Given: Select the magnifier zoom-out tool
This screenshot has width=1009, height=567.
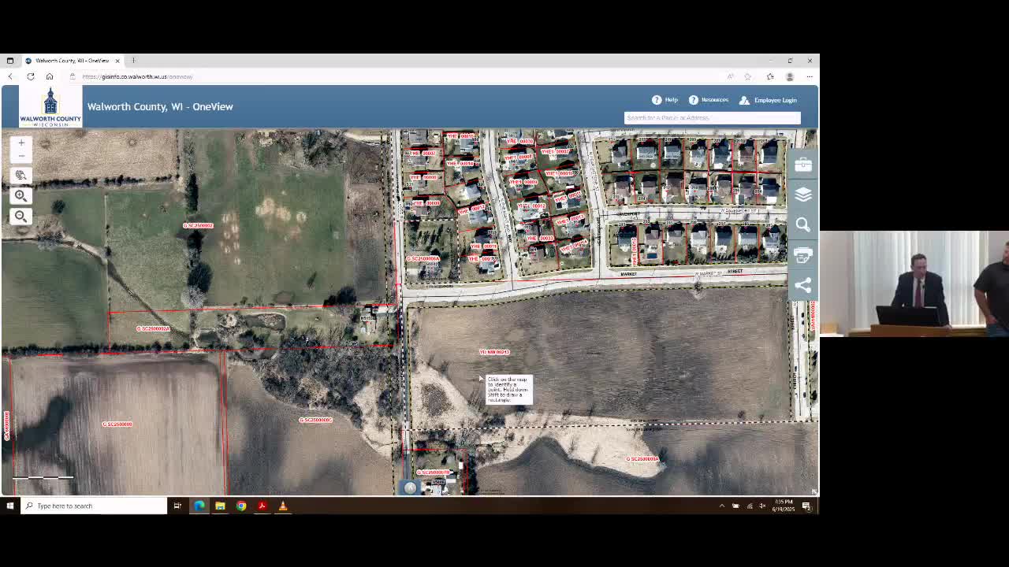Looking at the screenshot, I should click(x=20, y=217).
